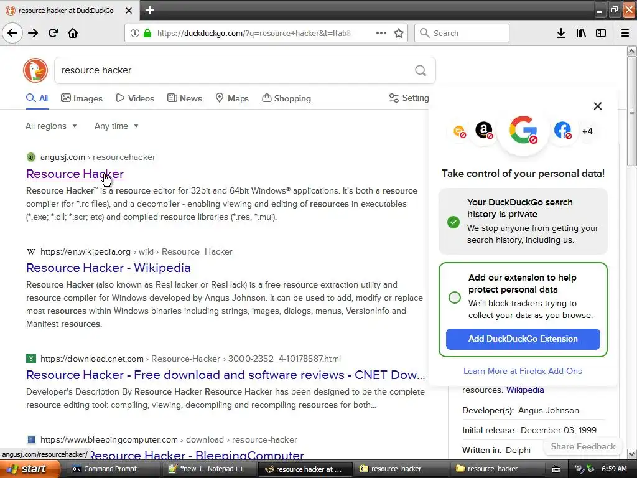Open the Settings menu on results page

point(409,98)
